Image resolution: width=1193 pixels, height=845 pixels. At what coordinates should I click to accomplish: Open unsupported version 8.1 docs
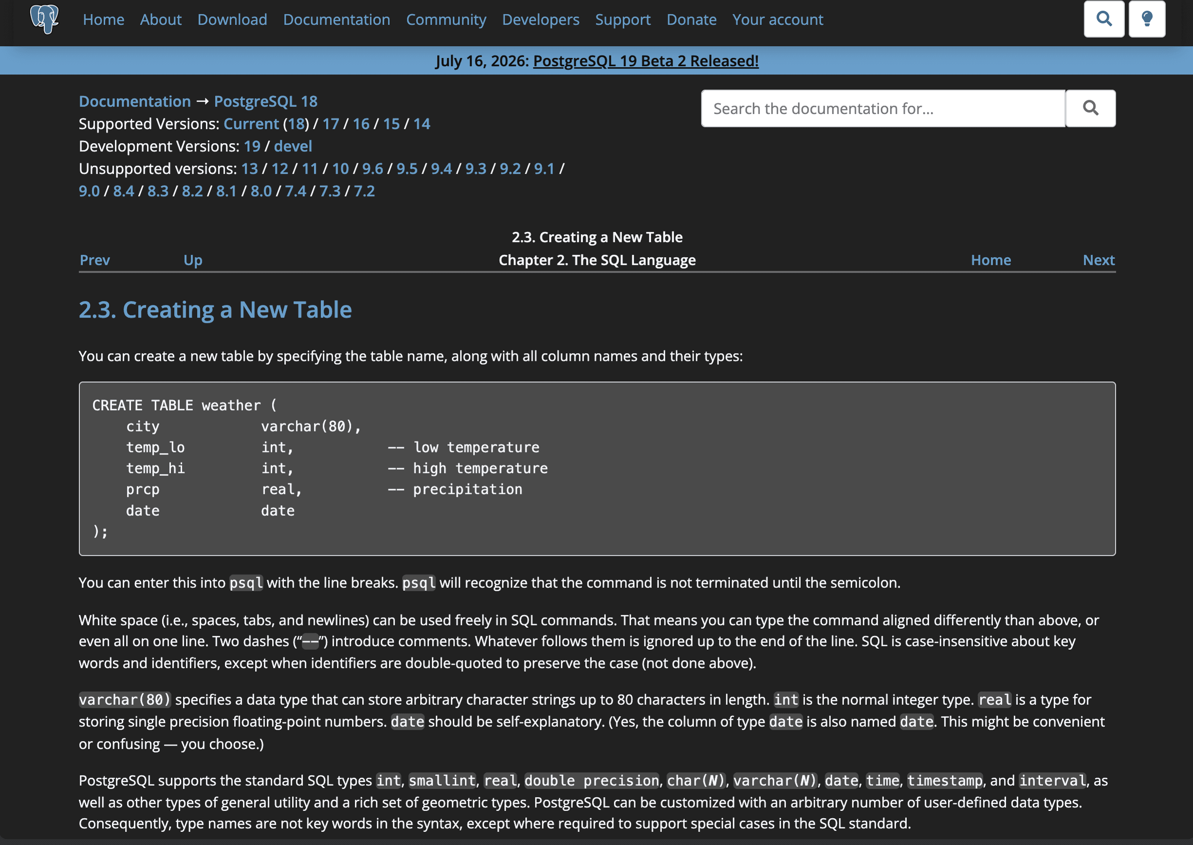pos(226,191)
